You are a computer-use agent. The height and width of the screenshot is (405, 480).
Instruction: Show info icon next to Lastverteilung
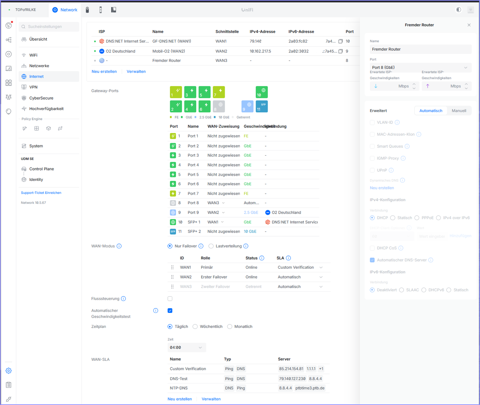[x=246, y=246]
